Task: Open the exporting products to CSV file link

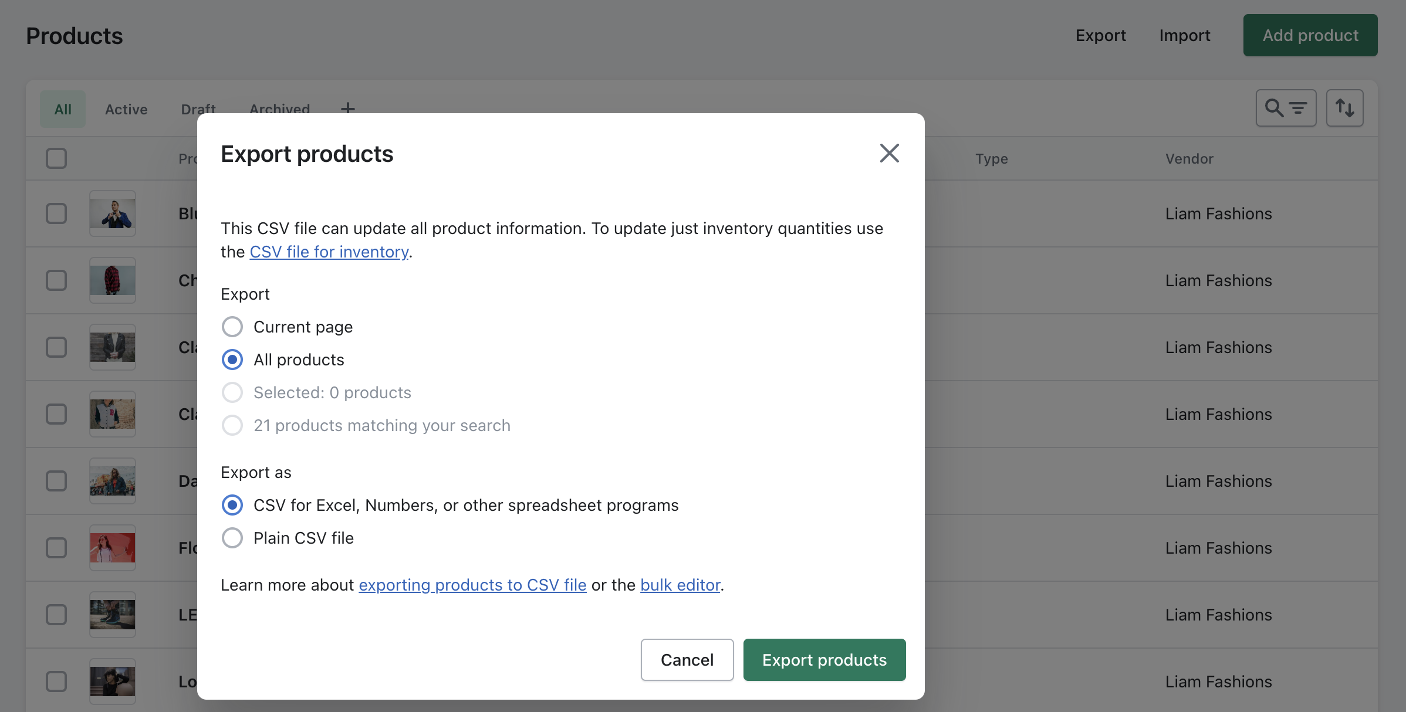Action: click(x=472, y=585)
